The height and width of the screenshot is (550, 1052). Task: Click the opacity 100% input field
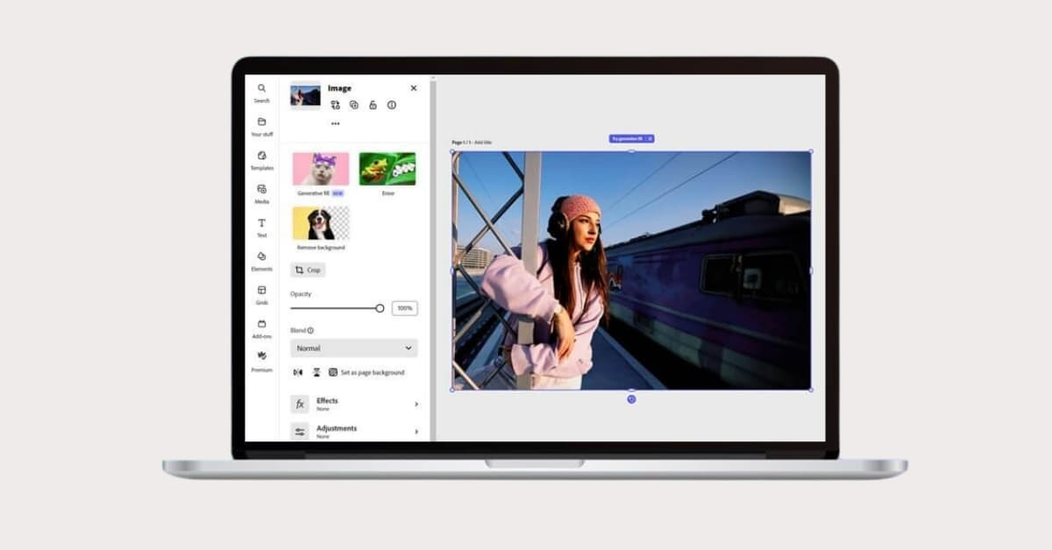pyautogui.click(x=404, y=308)
